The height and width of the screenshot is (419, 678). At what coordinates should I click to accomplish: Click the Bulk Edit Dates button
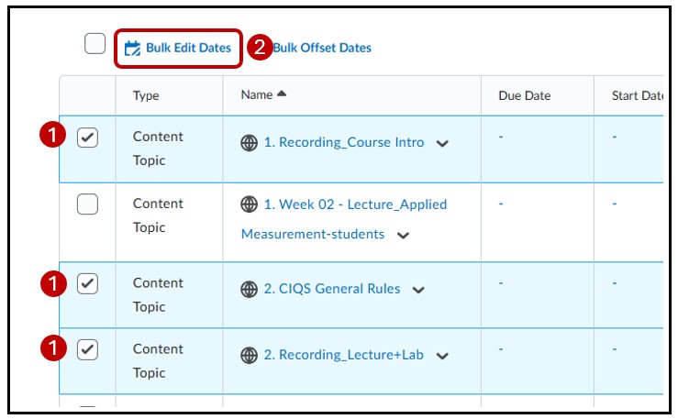[179, 48]
